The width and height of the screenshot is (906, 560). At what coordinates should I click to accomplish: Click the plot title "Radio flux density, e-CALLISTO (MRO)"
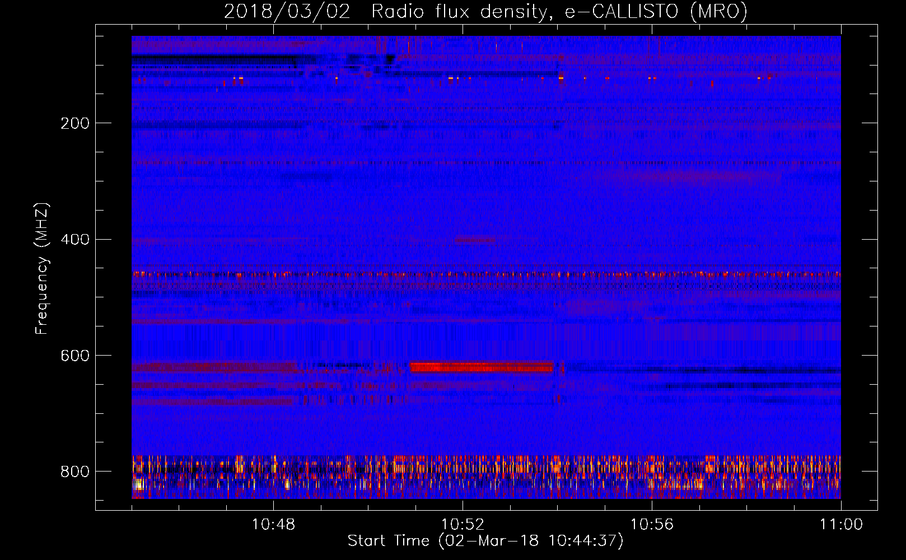(x=559, y=11)
